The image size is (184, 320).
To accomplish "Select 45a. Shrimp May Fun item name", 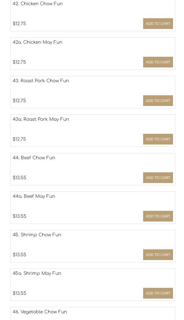I will (x=37, y=273).
